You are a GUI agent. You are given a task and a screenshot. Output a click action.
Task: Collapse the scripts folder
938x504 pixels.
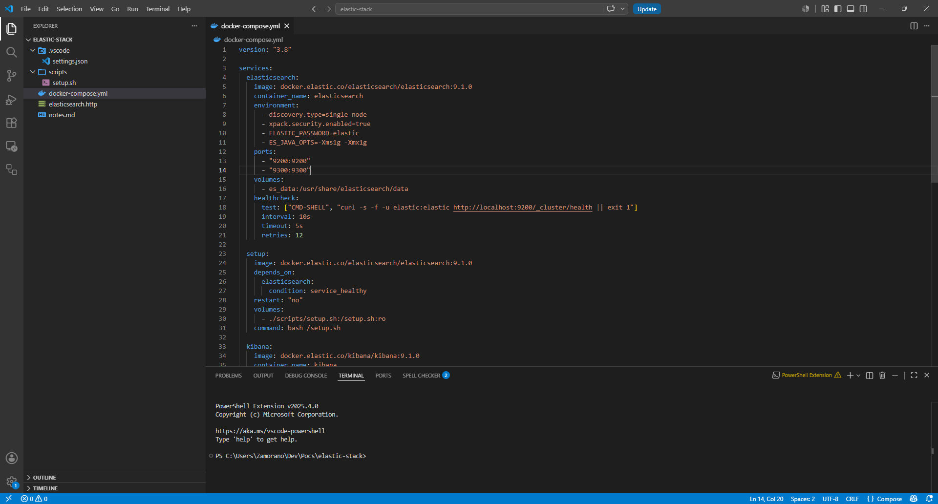coord(33,72)
